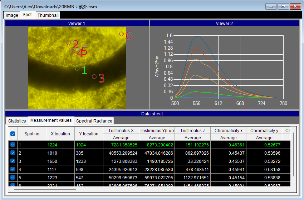304x200 pixels.
Task: Click the Spot no column header
Action: tap(32, 134)
